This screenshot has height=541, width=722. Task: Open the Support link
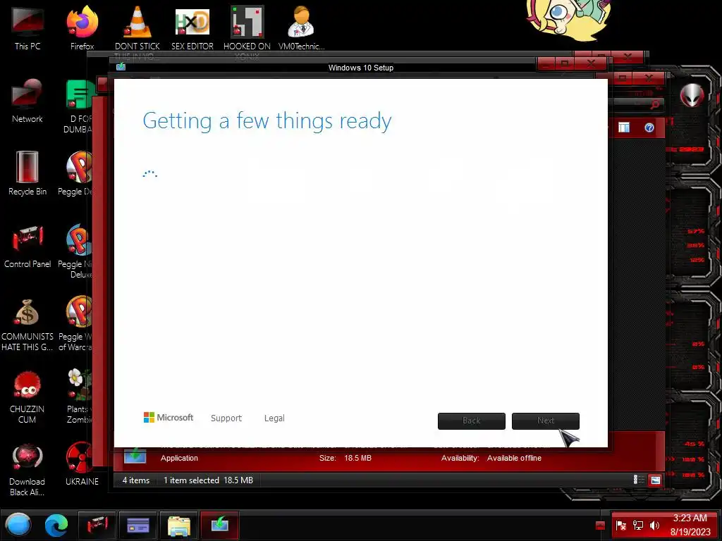pyautogui.click(x=226, y=418)
